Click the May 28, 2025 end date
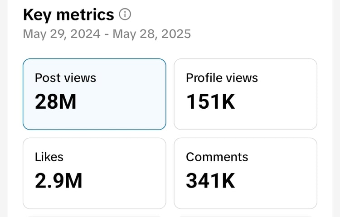The image size is (340, 217). [x=152, y=34]
